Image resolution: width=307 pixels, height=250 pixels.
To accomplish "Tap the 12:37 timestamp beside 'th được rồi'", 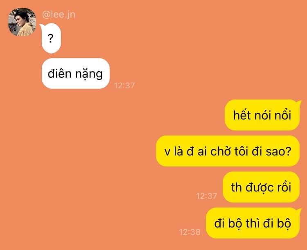I will click(207, 196).
